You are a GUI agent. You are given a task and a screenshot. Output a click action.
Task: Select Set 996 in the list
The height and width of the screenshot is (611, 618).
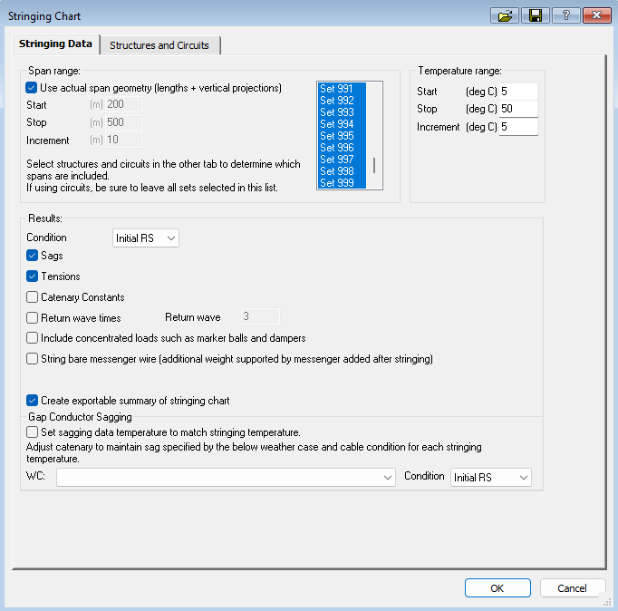pyautogui.click(x=342, y=148)
